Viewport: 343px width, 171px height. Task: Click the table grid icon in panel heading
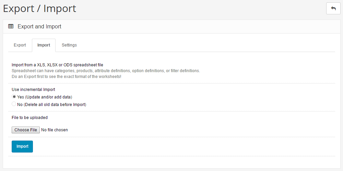pyautogui.click(x=11, y=26)
